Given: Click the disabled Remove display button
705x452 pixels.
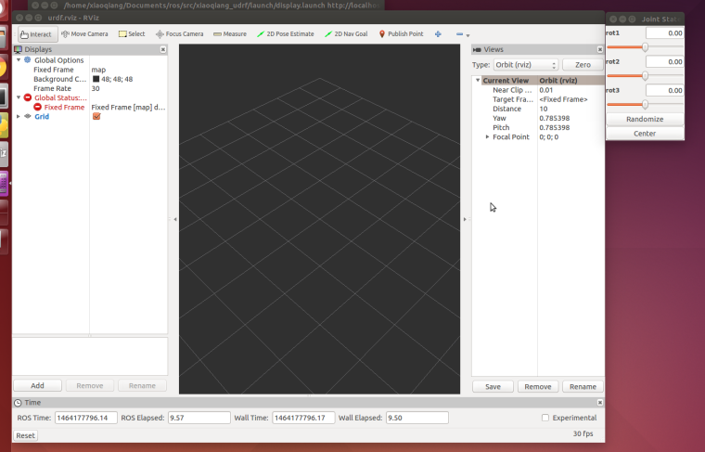Looking at the screenshot, I should tap(89, 385).
